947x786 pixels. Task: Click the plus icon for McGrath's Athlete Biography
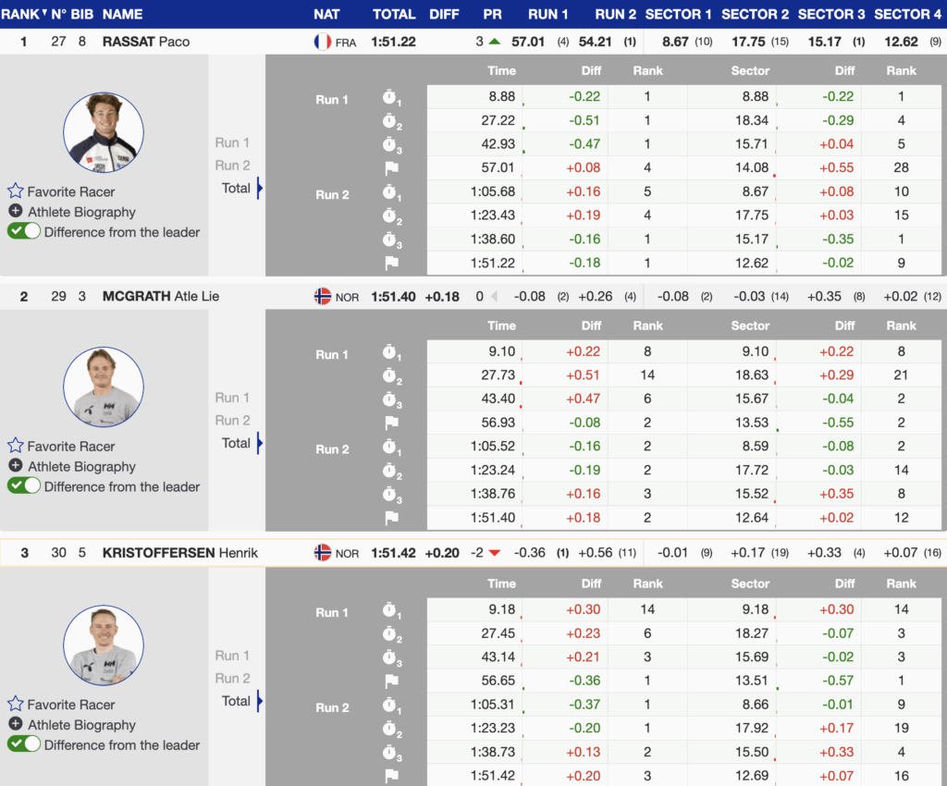pos(16,466)
